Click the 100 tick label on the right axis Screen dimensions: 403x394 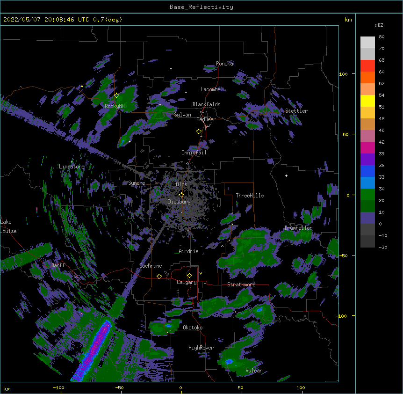pos(343,74)
